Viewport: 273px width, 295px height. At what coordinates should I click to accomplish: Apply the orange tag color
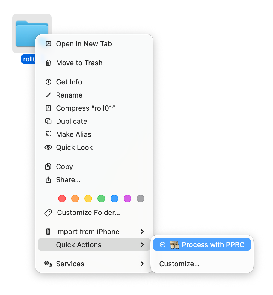[75, 199]
